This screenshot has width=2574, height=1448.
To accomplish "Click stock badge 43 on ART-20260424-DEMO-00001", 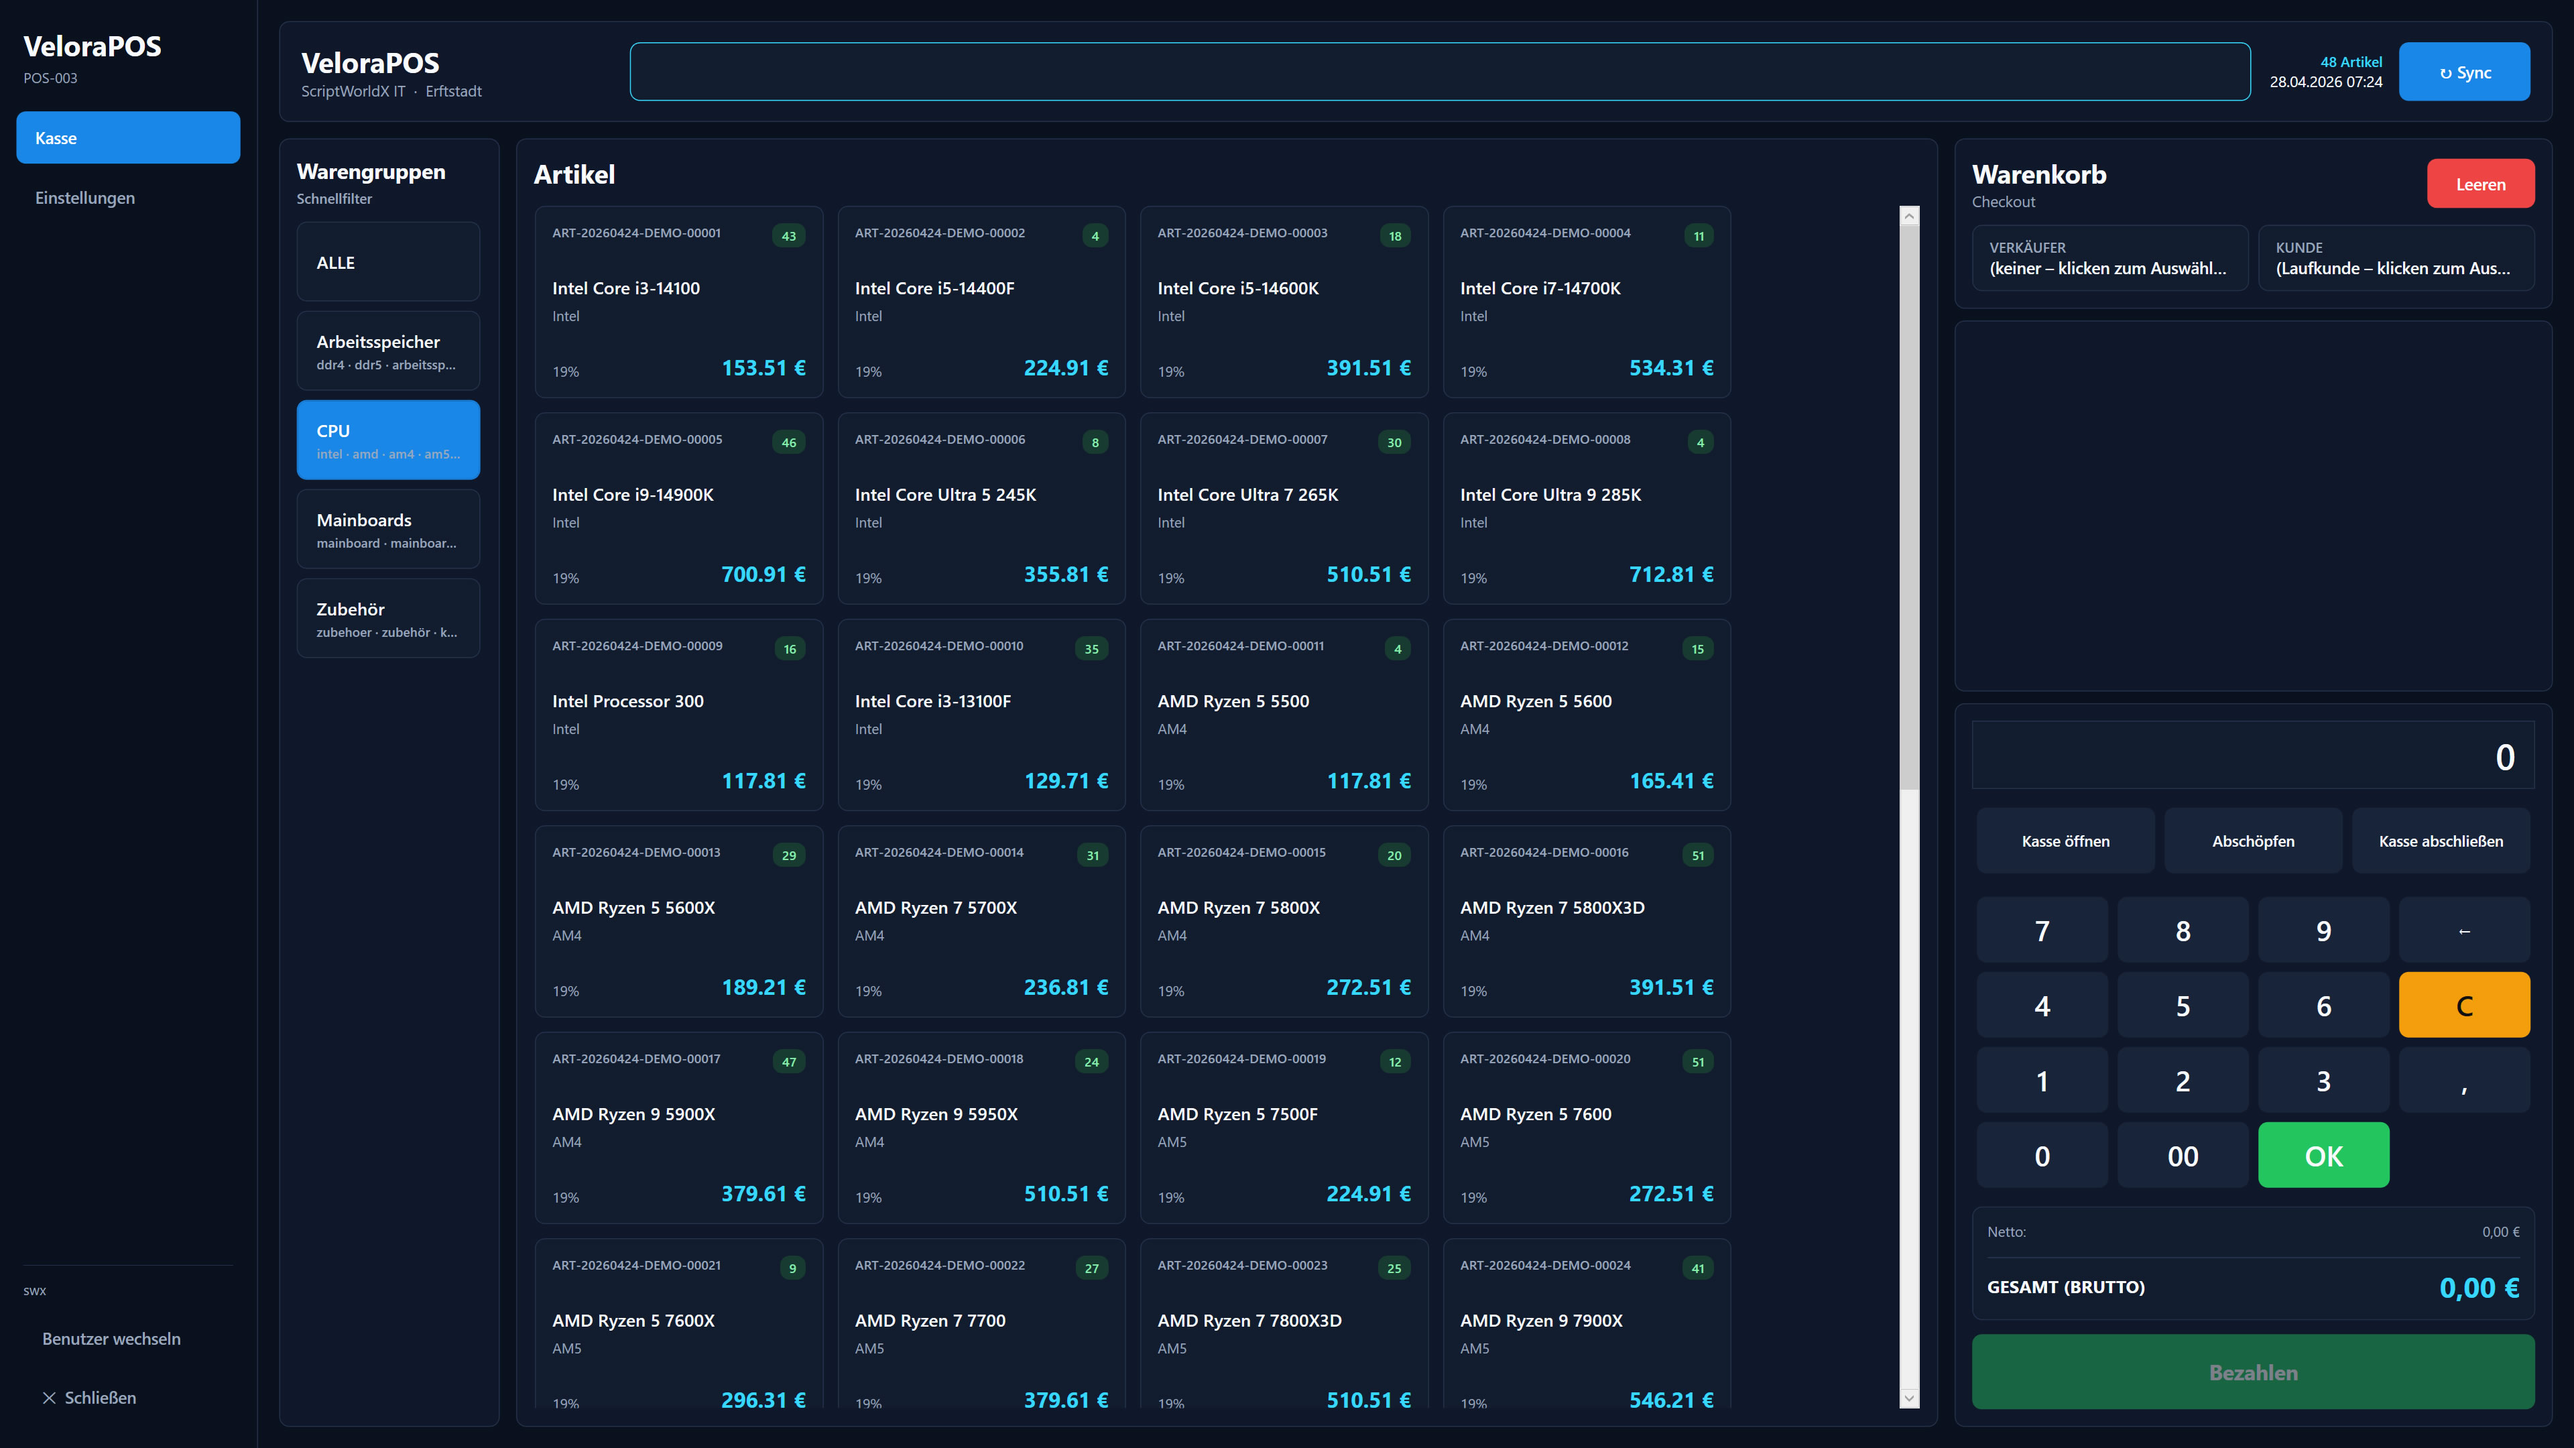I will 788,236.
